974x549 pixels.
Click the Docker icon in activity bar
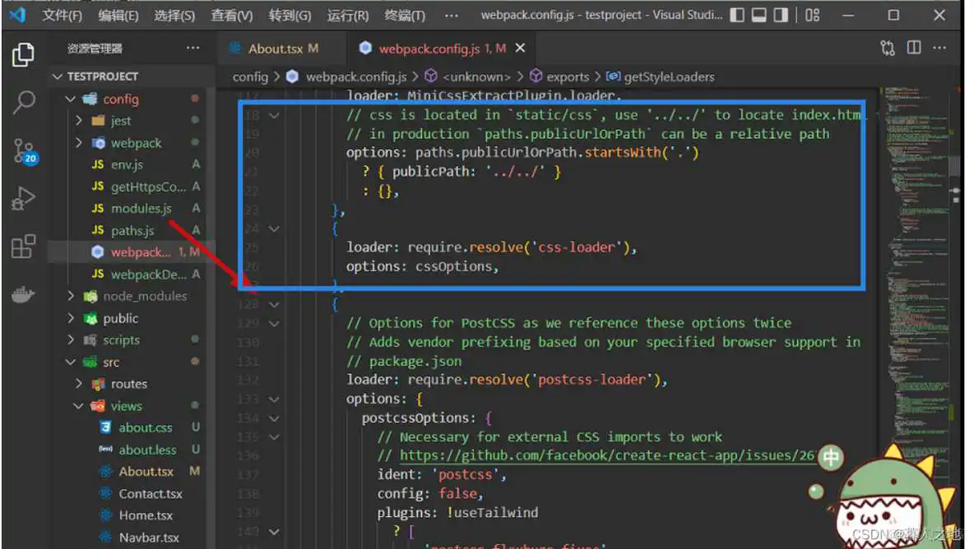click(x=22, y=293)
